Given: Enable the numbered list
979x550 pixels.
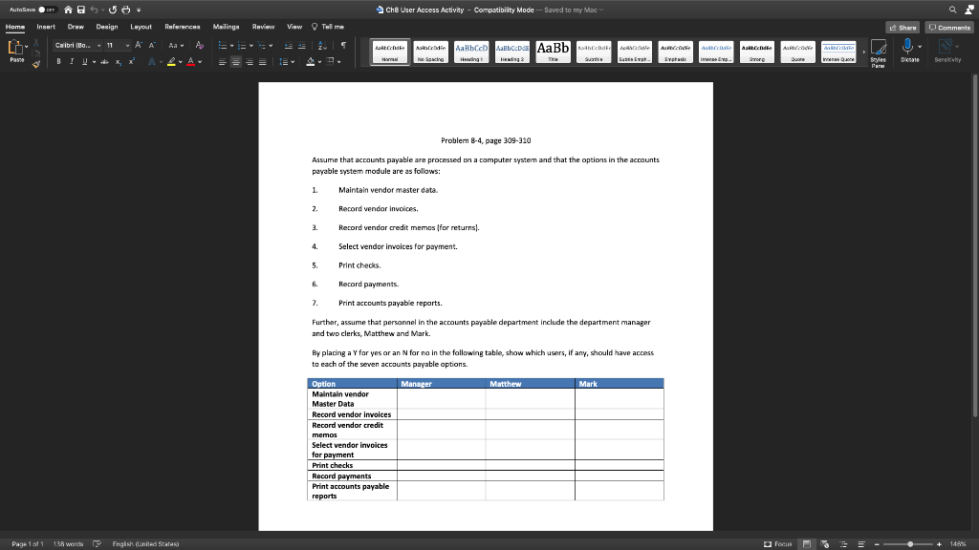Looking at the screenshot, I should (241, 45).
